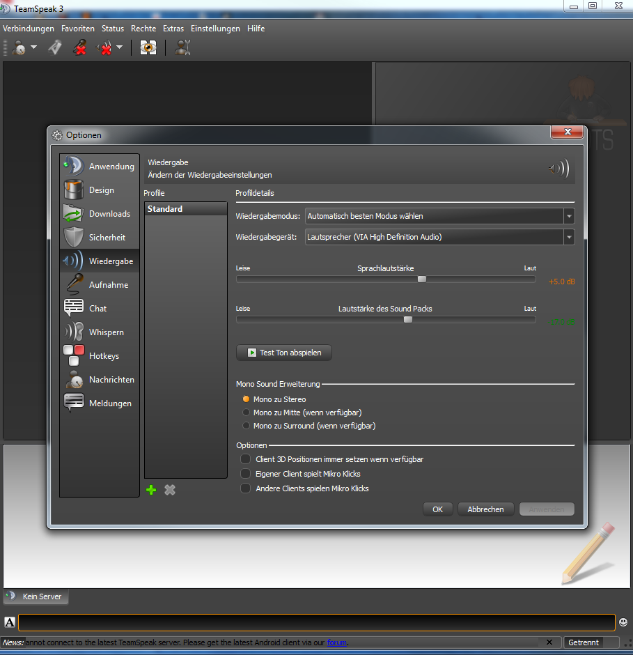Screen dimensions: 633x655
Task: Click the Test Ton abspielen button
Action: click(284, 353)
